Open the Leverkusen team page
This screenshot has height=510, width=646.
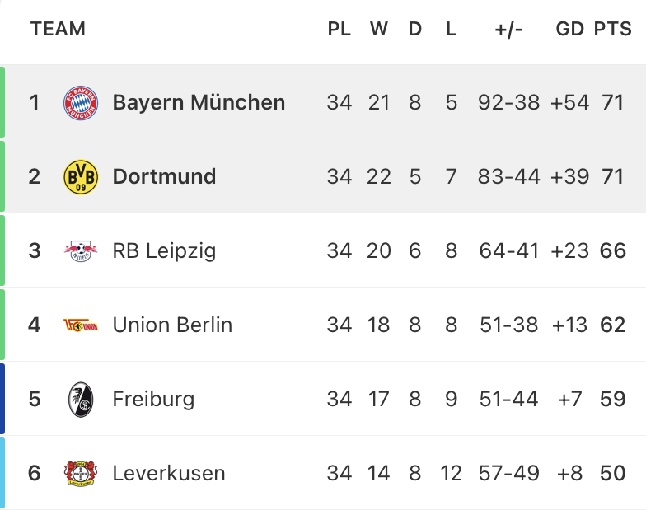pyautogui.click(x=169, y=473)
